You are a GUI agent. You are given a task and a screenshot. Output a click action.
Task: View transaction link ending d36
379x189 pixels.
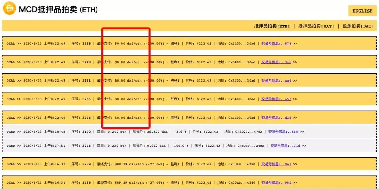coord(276,118)
